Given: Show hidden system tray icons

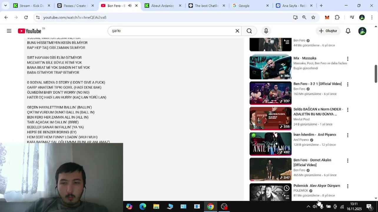Looking at the screenshot, I should (308, 206).
